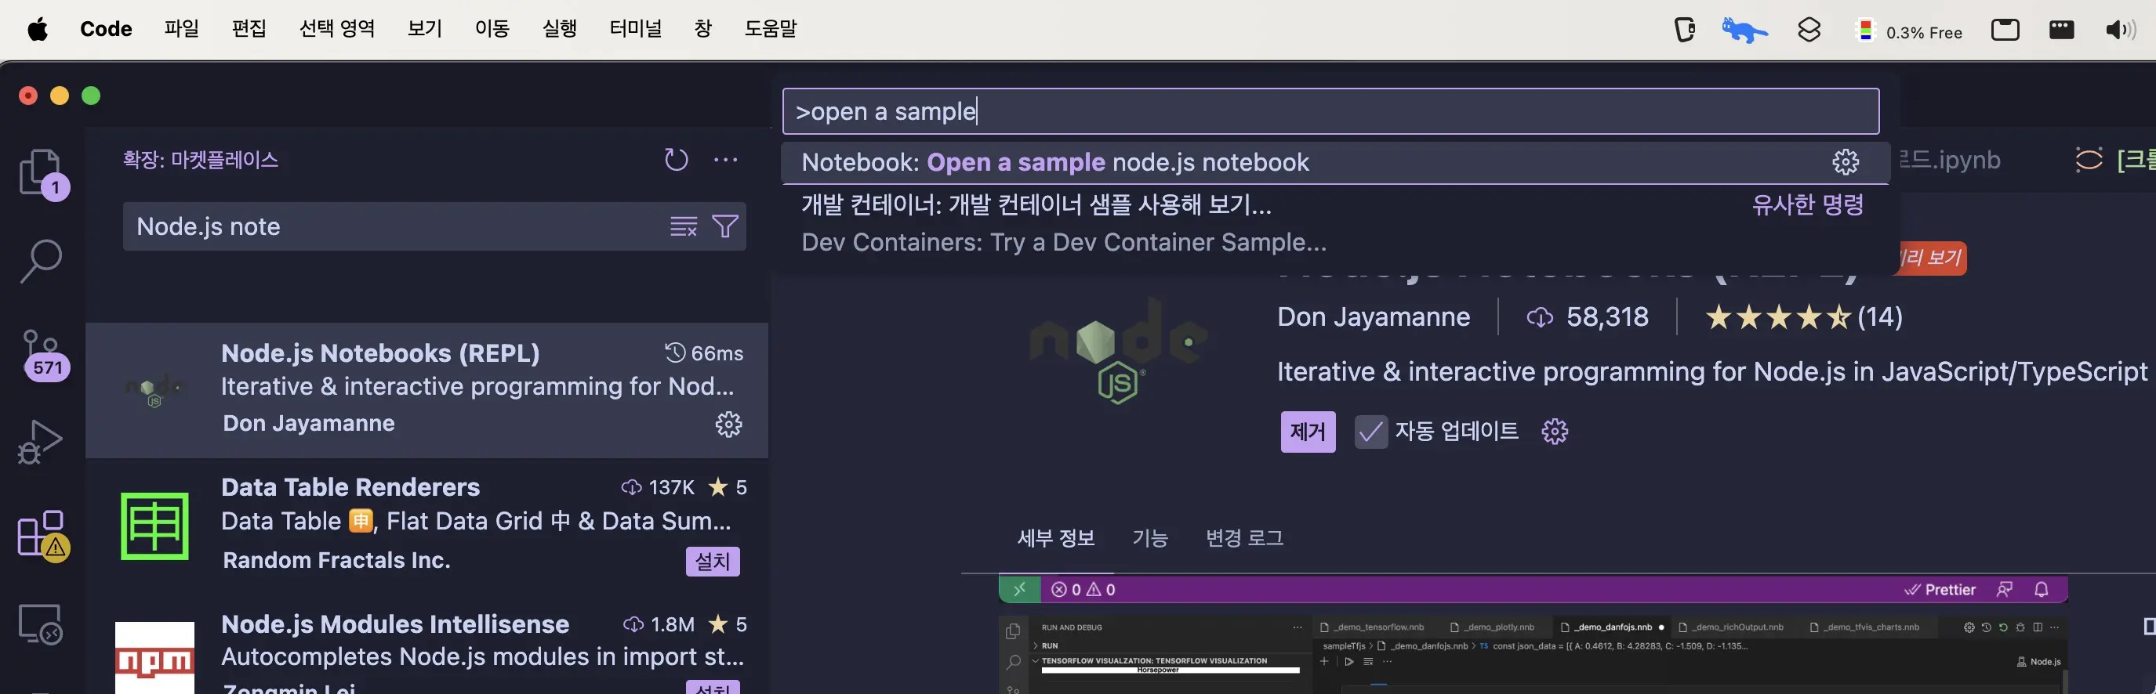
Task: Install the Data Table Renderers extension
Action: (x=712, y=561)
